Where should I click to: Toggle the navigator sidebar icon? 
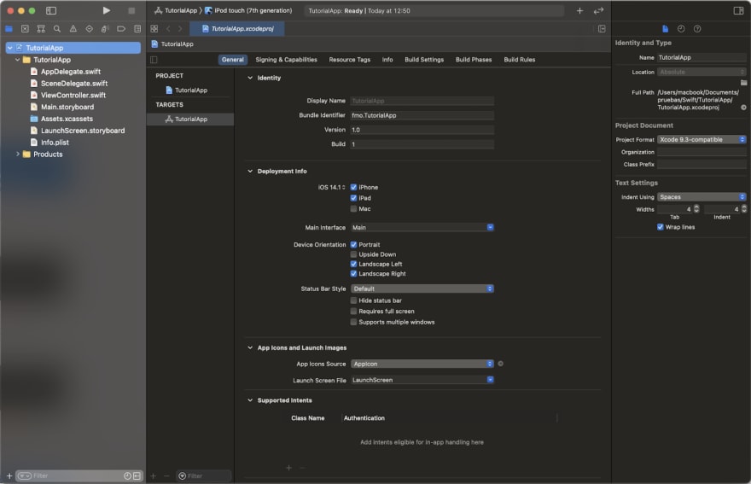pyautogui.click(x=50, y=10)
